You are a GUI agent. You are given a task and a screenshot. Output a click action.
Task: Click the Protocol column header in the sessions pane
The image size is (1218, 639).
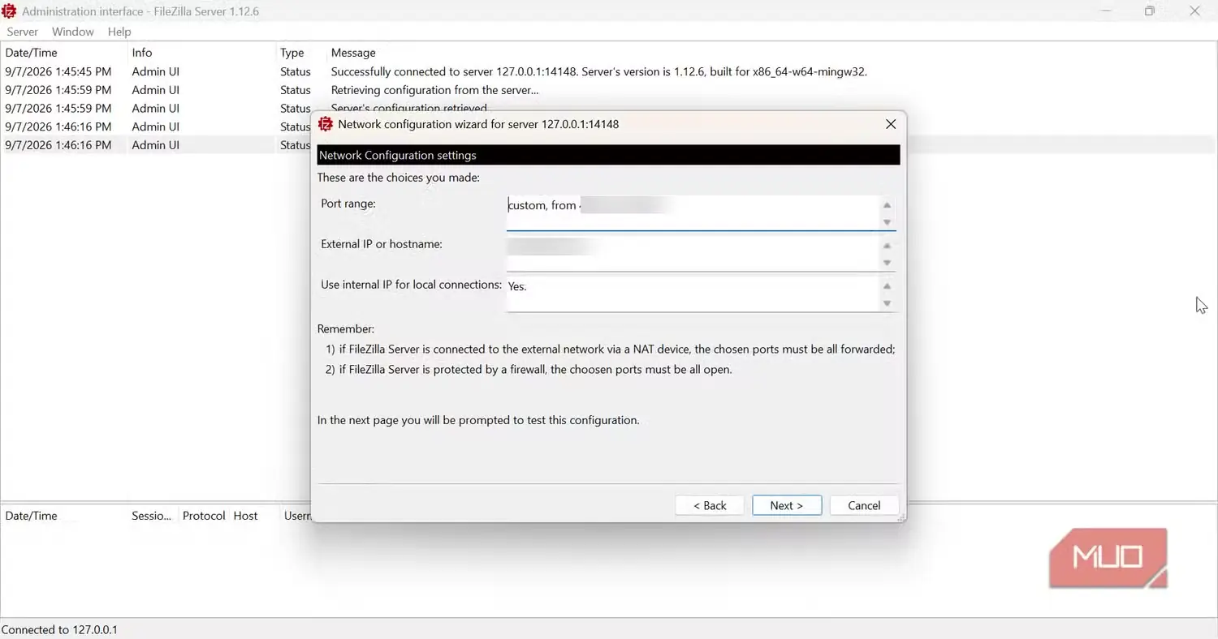[204, 516]
